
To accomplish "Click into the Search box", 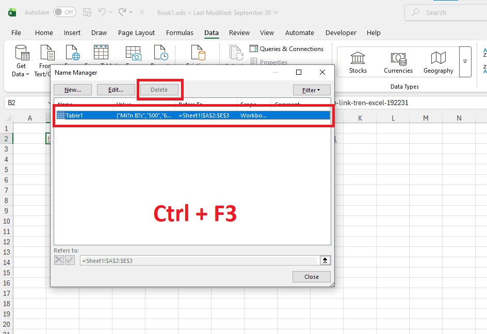I will pyautogui.click(x=446, y=12).
